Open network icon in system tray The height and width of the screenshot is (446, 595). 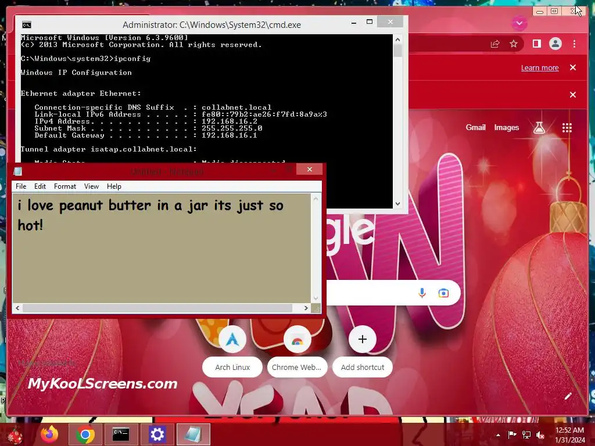pos(526,434)
